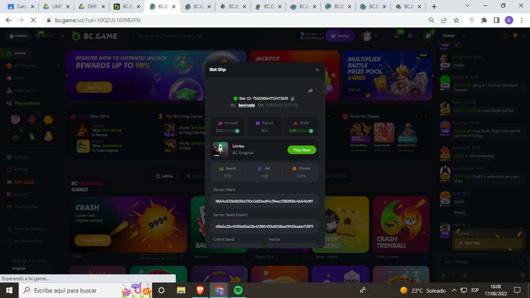The image size is (530, 298).
Task: Copy the Bet ID to clipboard
Action: (x=292, y=98)
